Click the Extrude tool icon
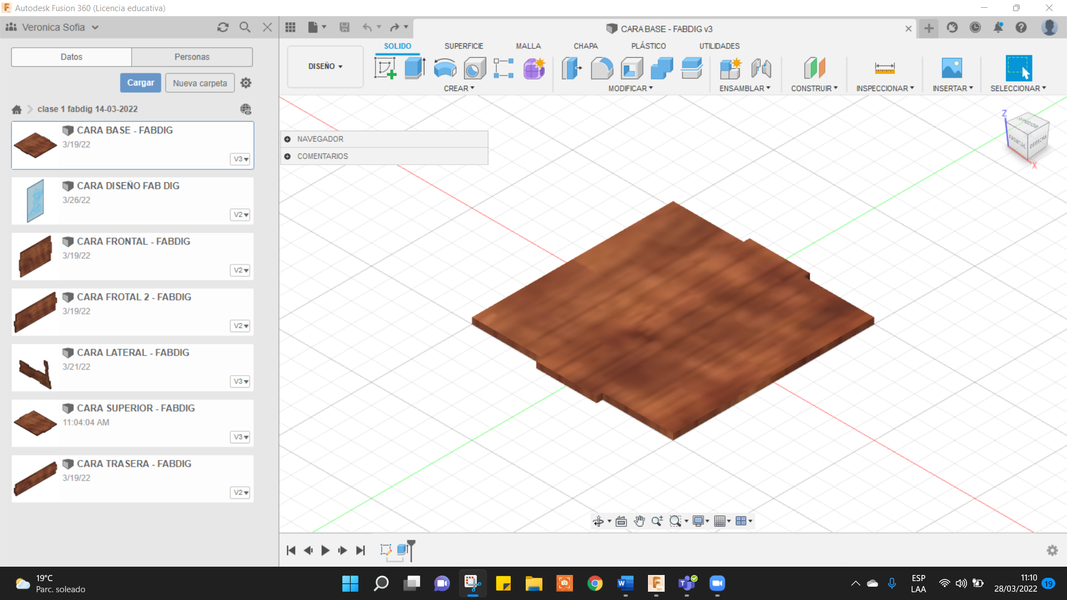This screenshot has height=600, width=1067. (x=415, y=68)
